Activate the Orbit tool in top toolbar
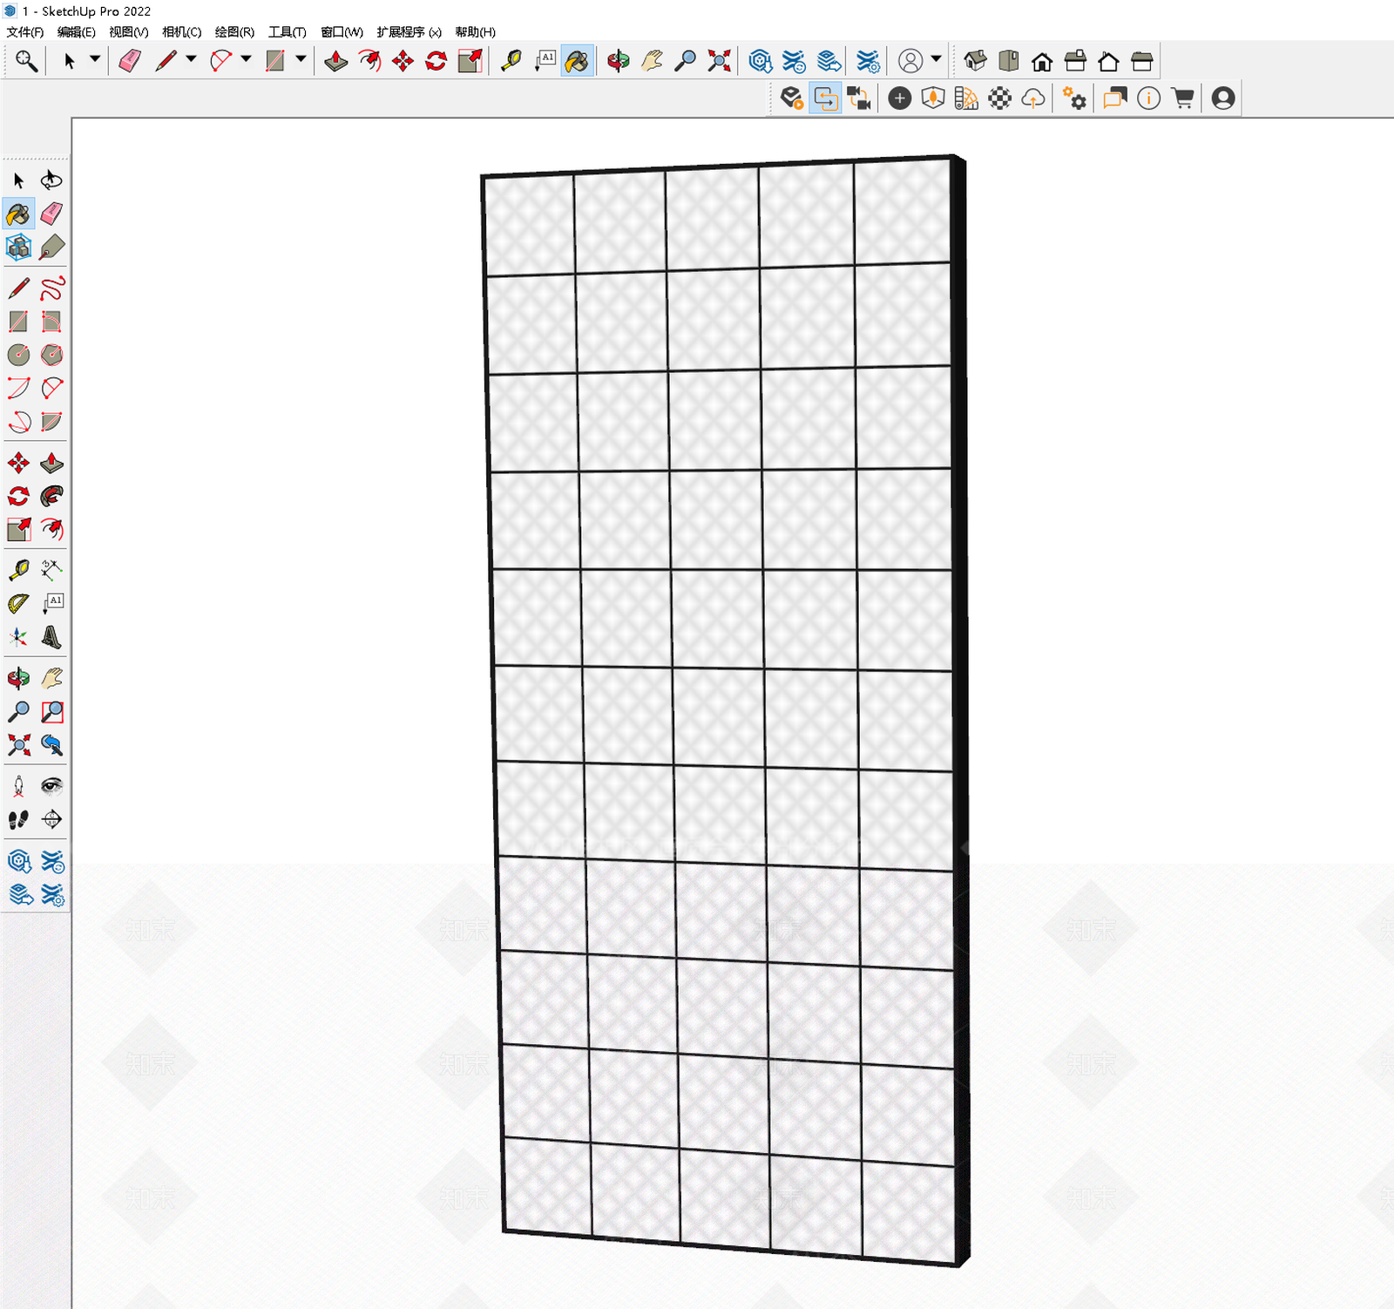 (619, 61)
